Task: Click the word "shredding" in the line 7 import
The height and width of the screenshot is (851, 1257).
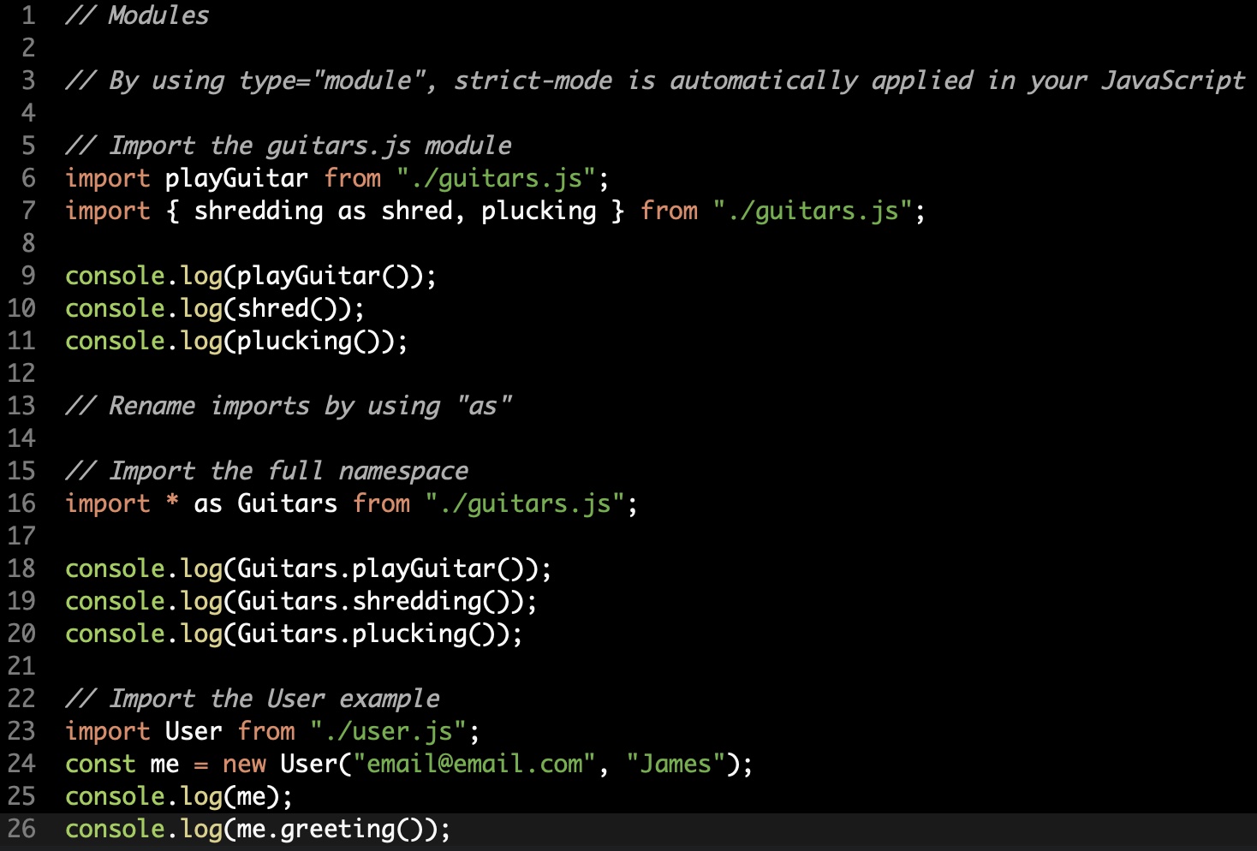Action: [259, 211]
